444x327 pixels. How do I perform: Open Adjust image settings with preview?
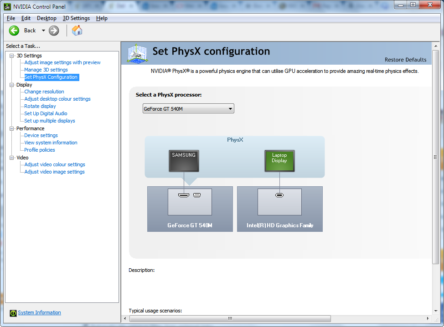[x=62, y=62]
